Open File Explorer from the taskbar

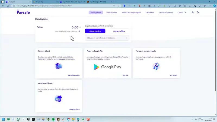[73, 119]
